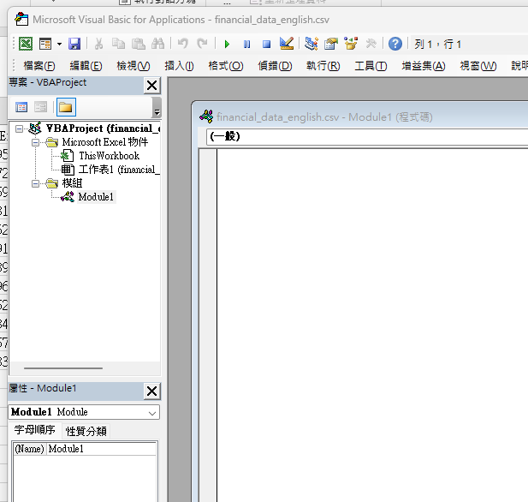Close the 專案 - VBAProject panel
This screenshot has height=502, width=528.
tap(151, 86)
